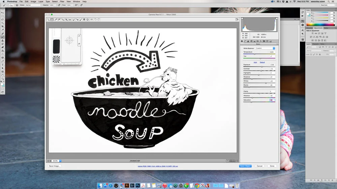Open the Split Toning panel tab
The width and height of the screenshot is (337, 189).
tap(254, 41)
